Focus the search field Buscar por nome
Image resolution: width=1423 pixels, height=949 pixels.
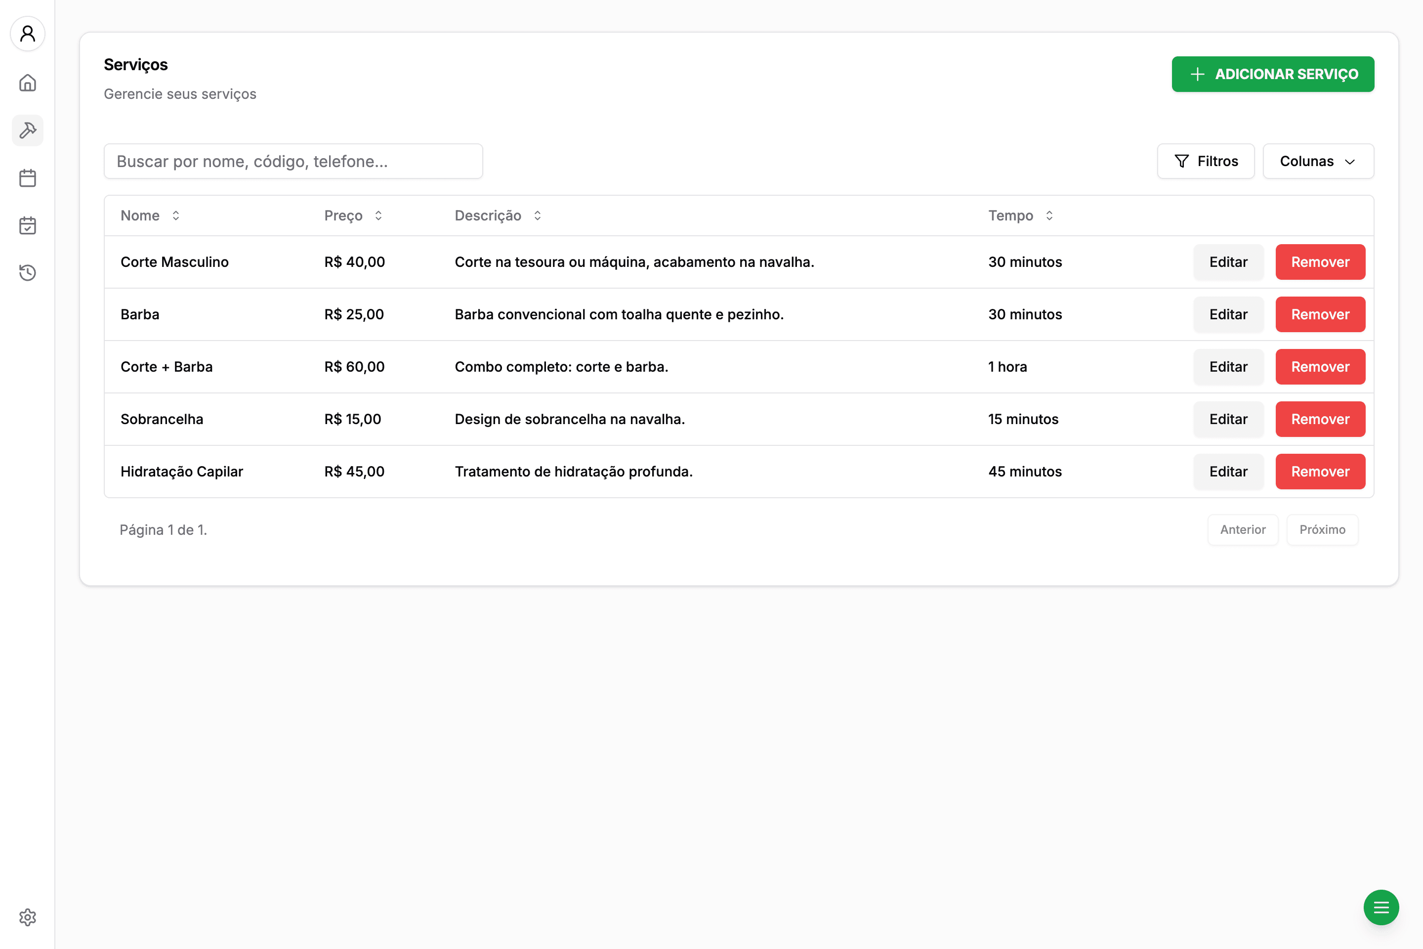point(293,161)
